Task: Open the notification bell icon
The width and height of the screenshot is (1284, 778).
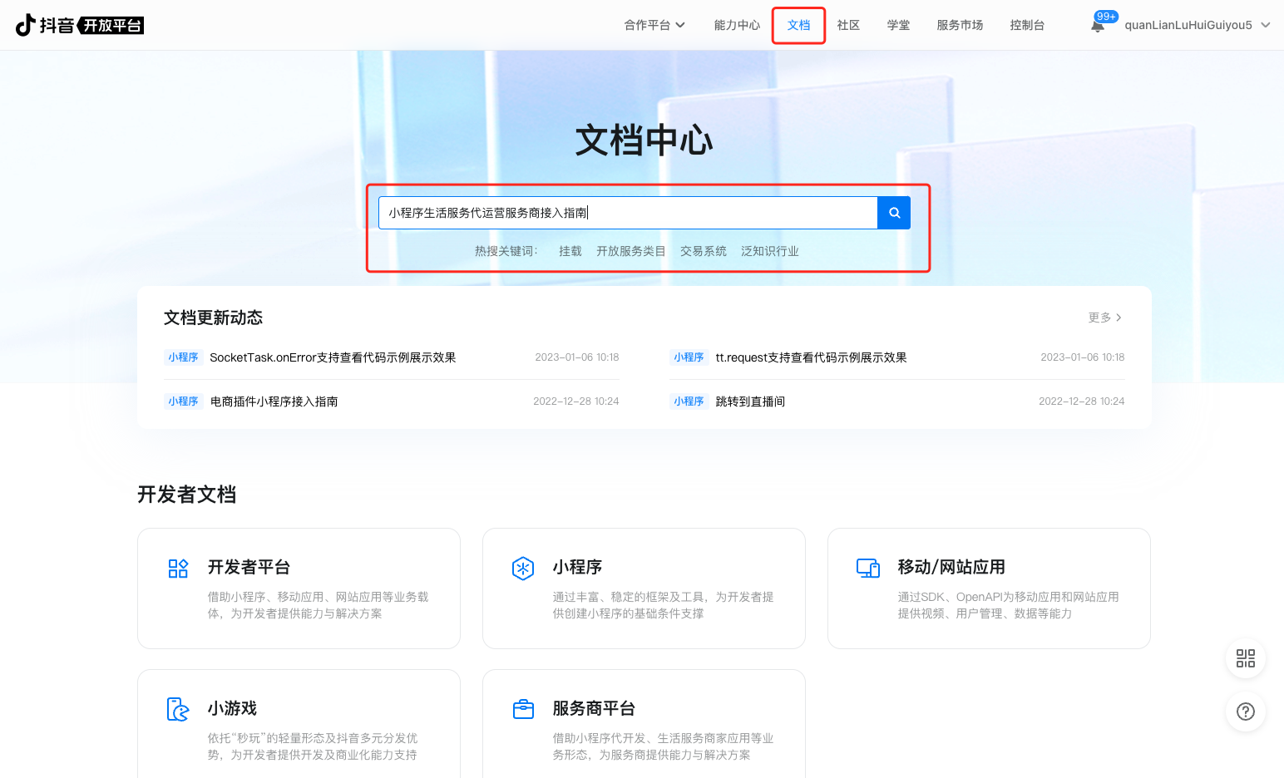Action: point(1098,26)
